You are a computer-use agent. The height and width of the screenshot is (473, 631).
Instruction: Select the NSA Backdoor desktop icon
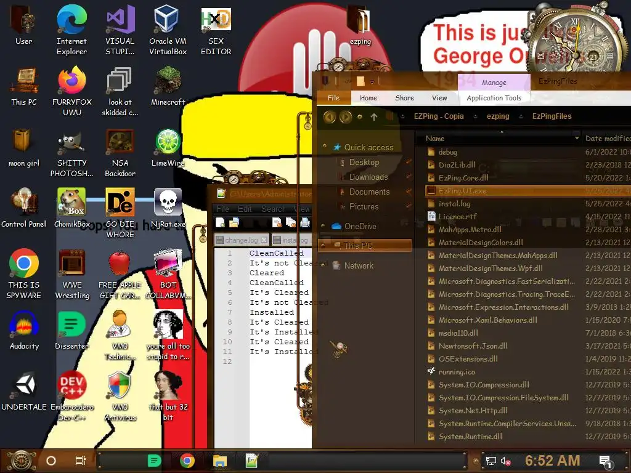click(x=120, y=153)
